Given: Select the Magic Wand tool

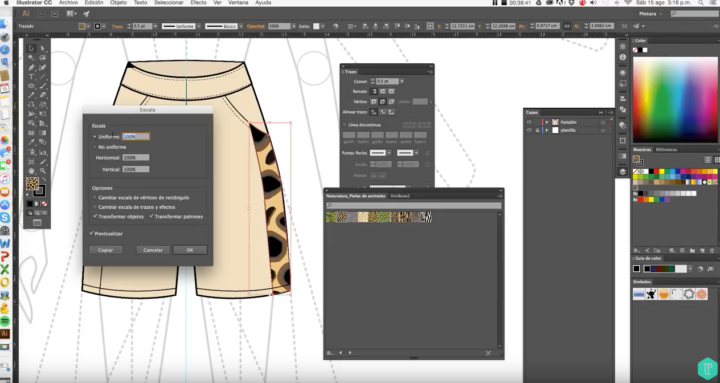Looking at the screenshot, I should point(31,58).
